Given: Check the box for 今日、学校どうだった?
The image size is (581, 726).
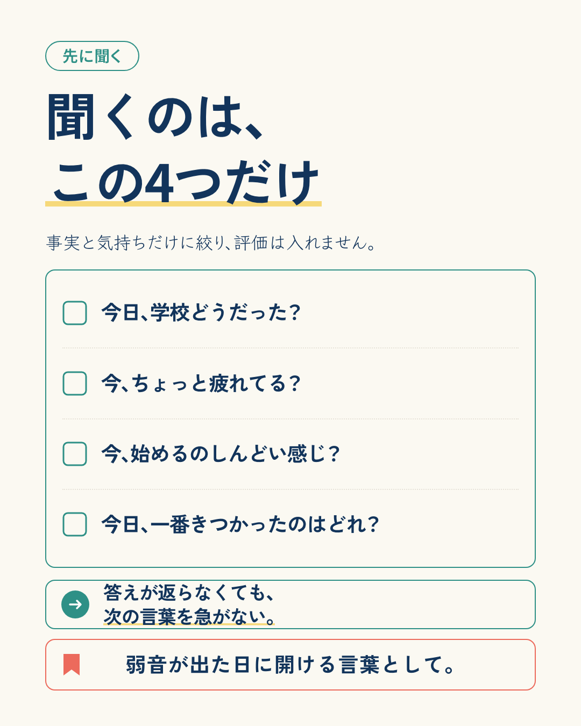Looking at the screenshot, I should (75, 313).
